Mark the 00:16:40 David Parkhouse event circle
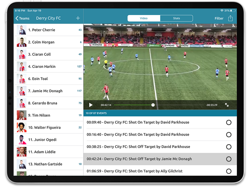The width and height of the screenshot is (251, 187). tap(228, 135)
